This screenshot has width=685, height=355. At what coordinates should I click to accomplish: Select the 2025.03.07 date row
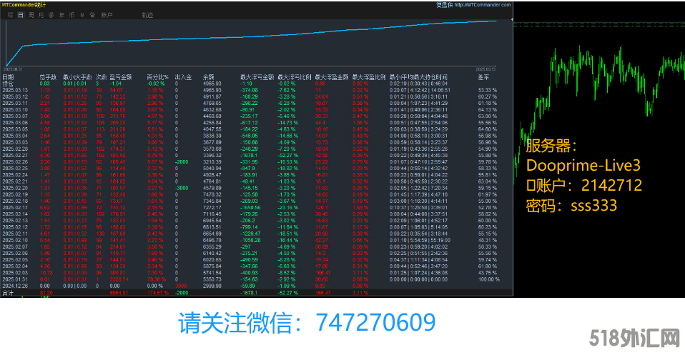click(x=257, y=116)
